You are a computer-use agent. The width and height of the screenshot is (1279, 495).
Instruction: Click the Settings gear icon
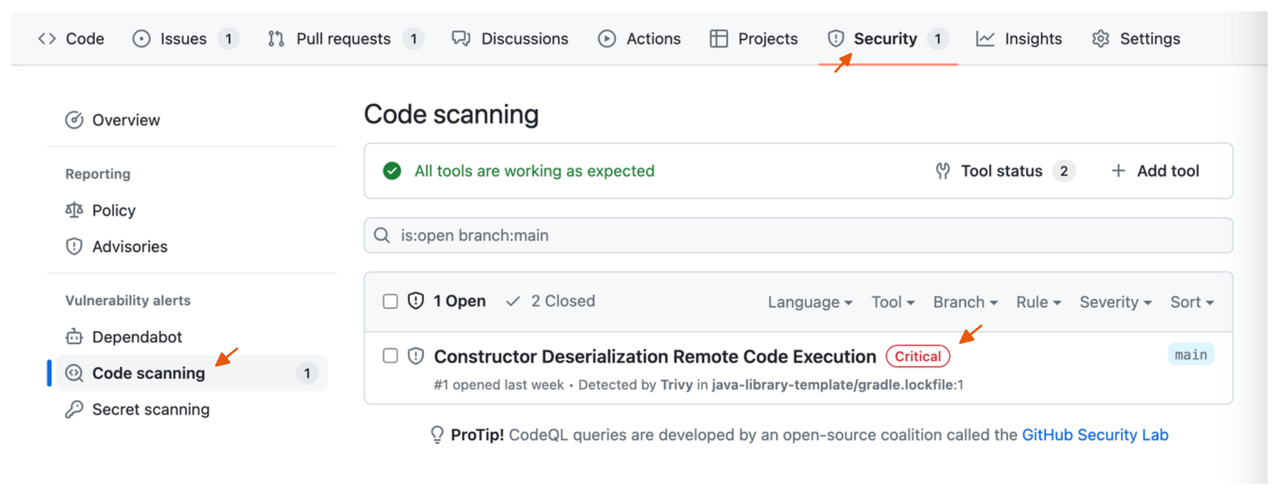tap(1101, 39)
